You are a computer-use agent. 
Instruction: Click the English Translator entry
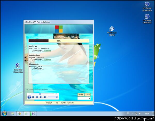[x=36, y=58]
